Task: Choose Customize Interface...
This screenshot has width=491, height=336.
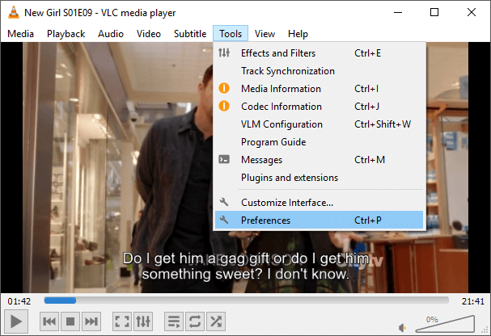Action: (319, 203)
